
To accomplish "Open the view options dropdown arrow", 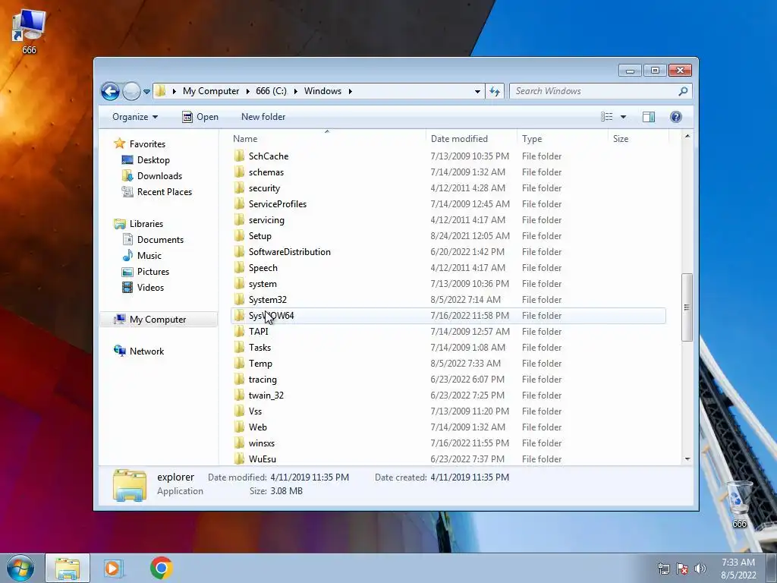I will click(624, 117).
